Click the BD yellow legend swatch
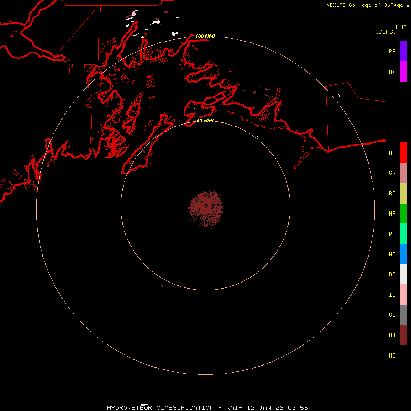 [403, 194]
